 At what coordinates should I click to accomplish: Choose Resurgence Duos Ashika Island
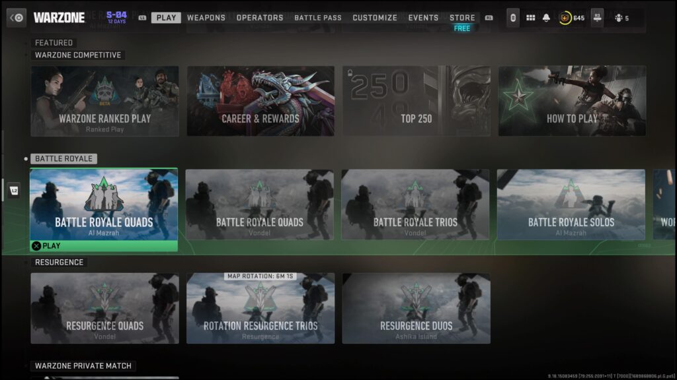[x=417, y=308]
